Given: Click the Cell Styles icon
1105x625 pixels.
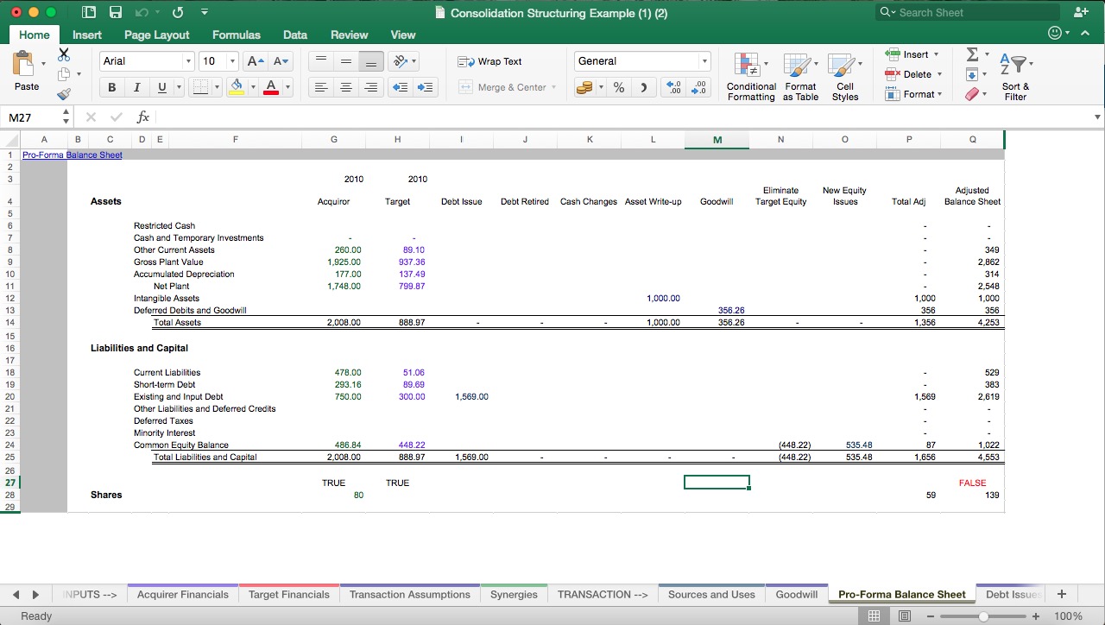Looking at the screenshot, I should [x=845, y=76].
